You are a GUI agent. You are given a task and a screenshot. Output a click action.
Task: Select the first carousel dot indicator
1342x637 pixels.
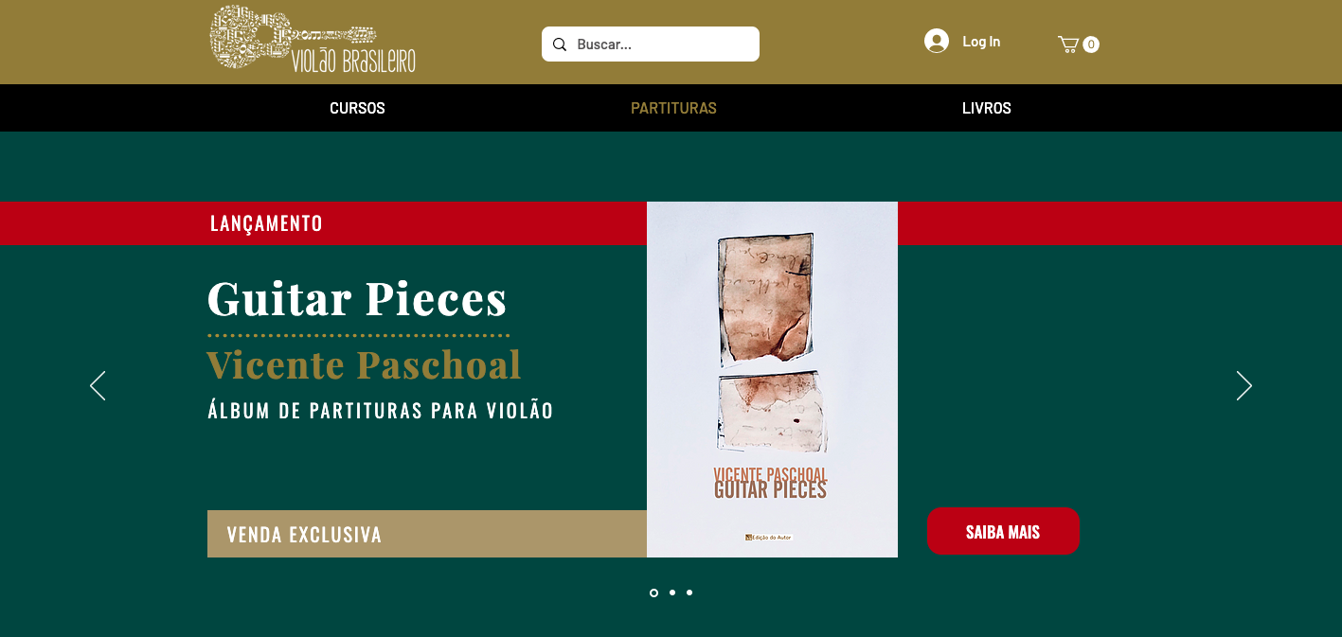653,593
